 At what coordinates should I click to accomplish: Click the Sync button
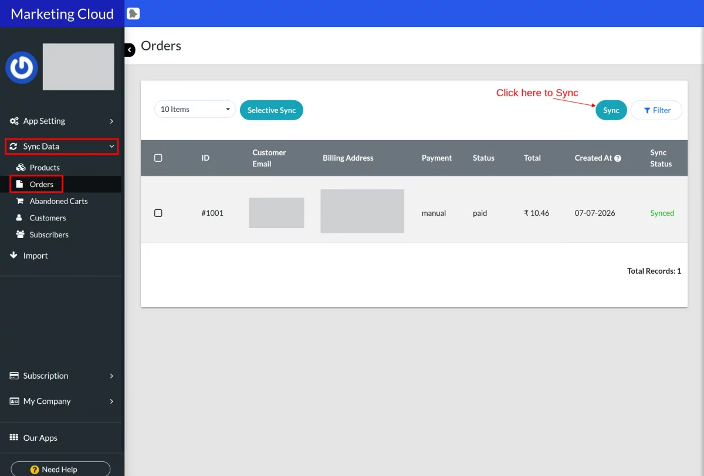pyautogui.click(x=611, y=110)
